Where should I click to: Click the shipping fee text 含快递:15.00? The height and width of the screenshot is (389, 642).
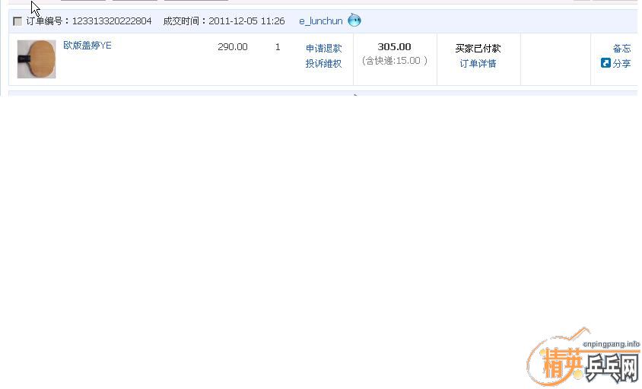click(x=394, y=61)
